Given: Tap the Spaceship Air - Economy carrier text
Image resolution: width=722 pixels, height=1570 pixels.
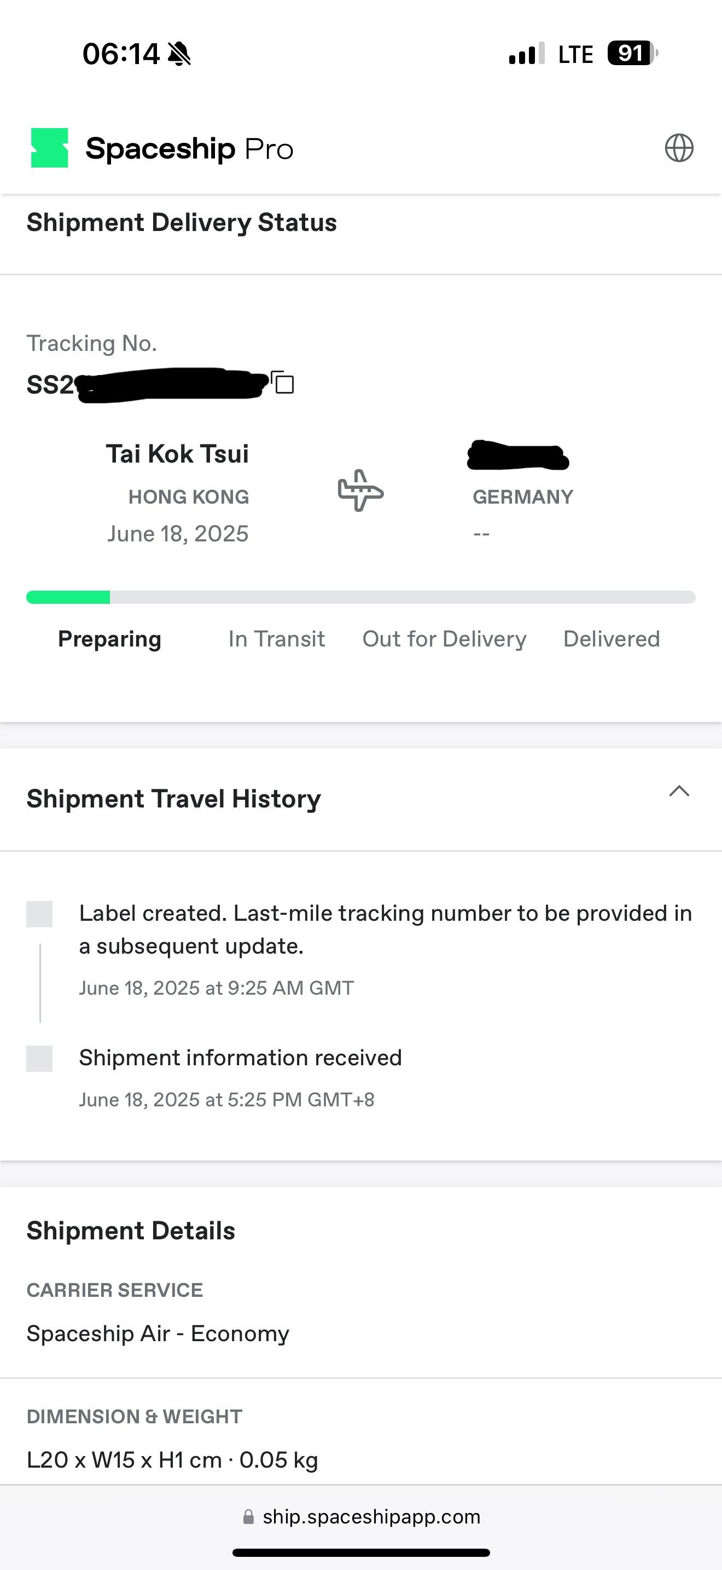Looking at the screenshot, I should (x=158, y=1334).
